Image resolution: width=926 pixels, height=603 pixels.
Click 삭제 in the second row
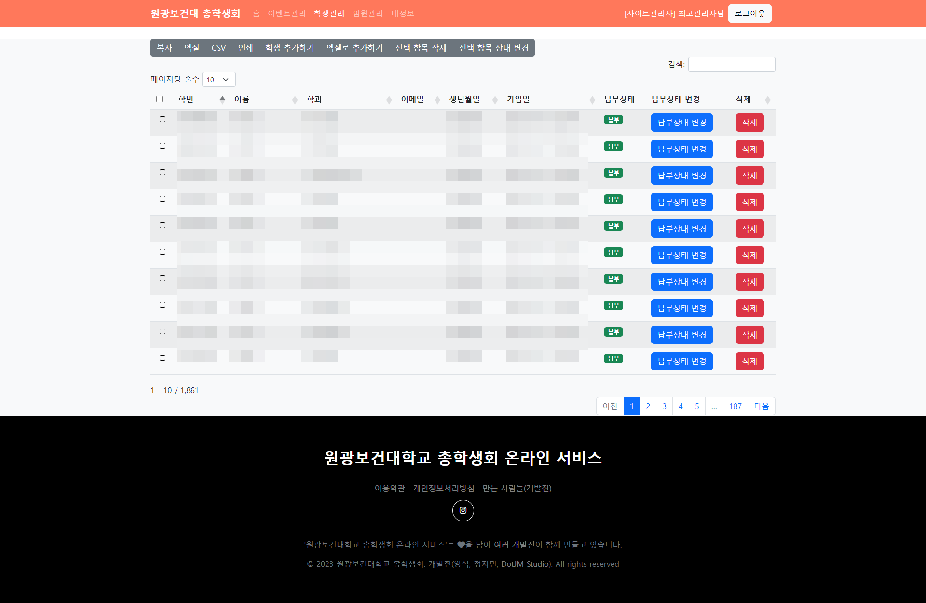(x=750, y=149)
